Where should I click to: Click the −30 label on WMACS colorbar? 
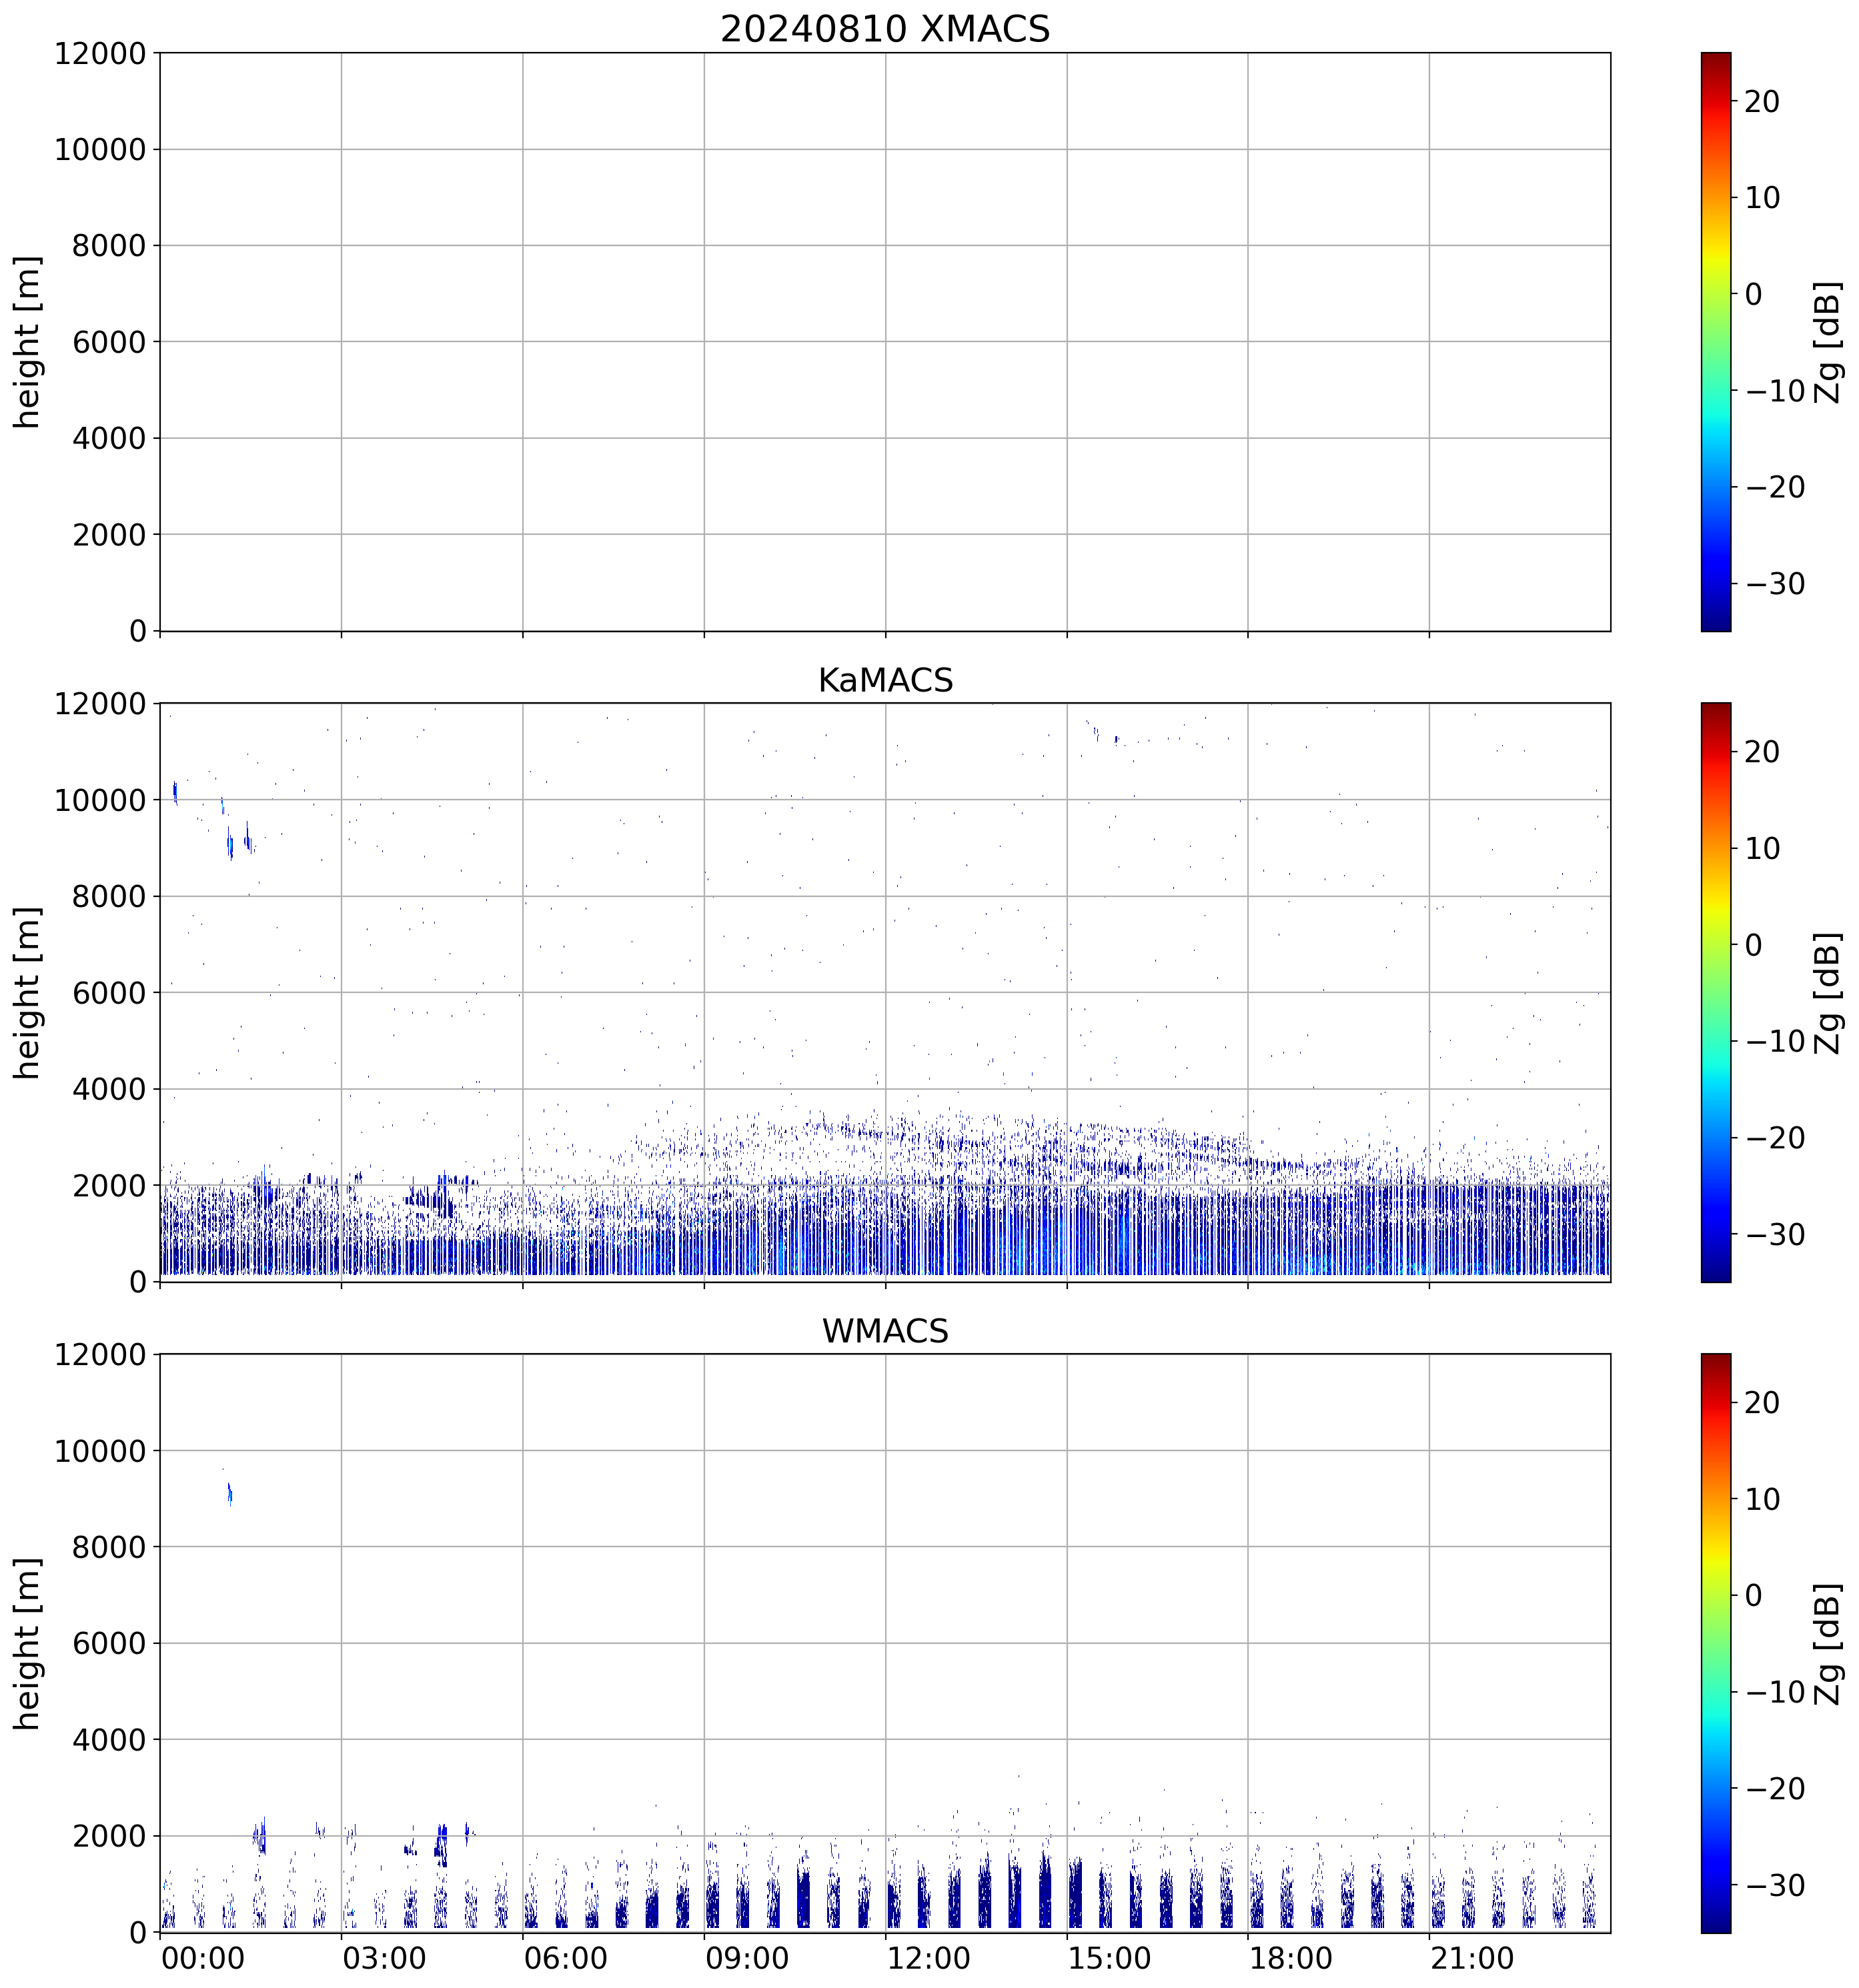coord(1775,1885)
